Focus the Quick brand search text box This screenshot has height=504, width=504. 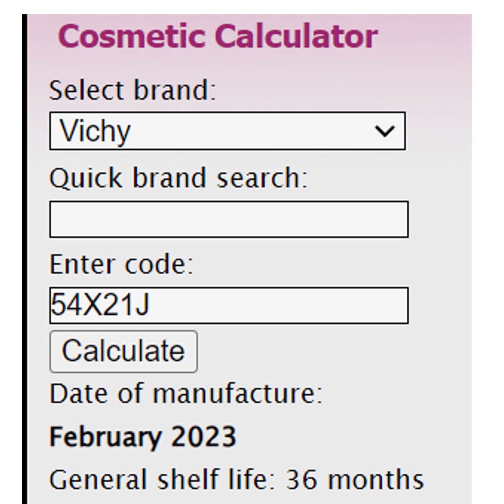229,219
